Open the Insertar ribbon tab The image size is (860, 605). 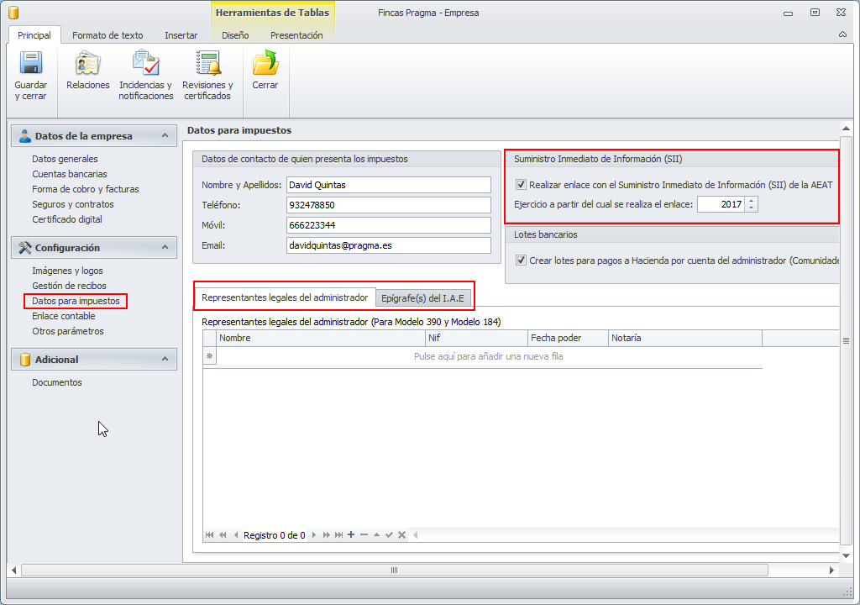(x=181, y=35)
